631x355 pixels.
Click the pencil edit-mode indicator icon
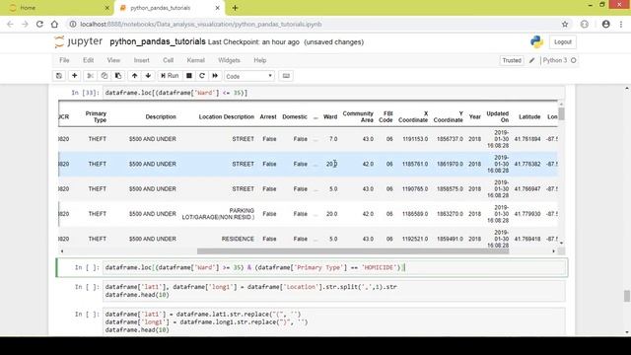(532, 60)
